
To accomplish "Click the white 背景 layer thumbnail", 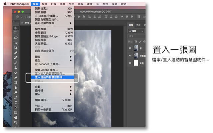I will [135, 63].
